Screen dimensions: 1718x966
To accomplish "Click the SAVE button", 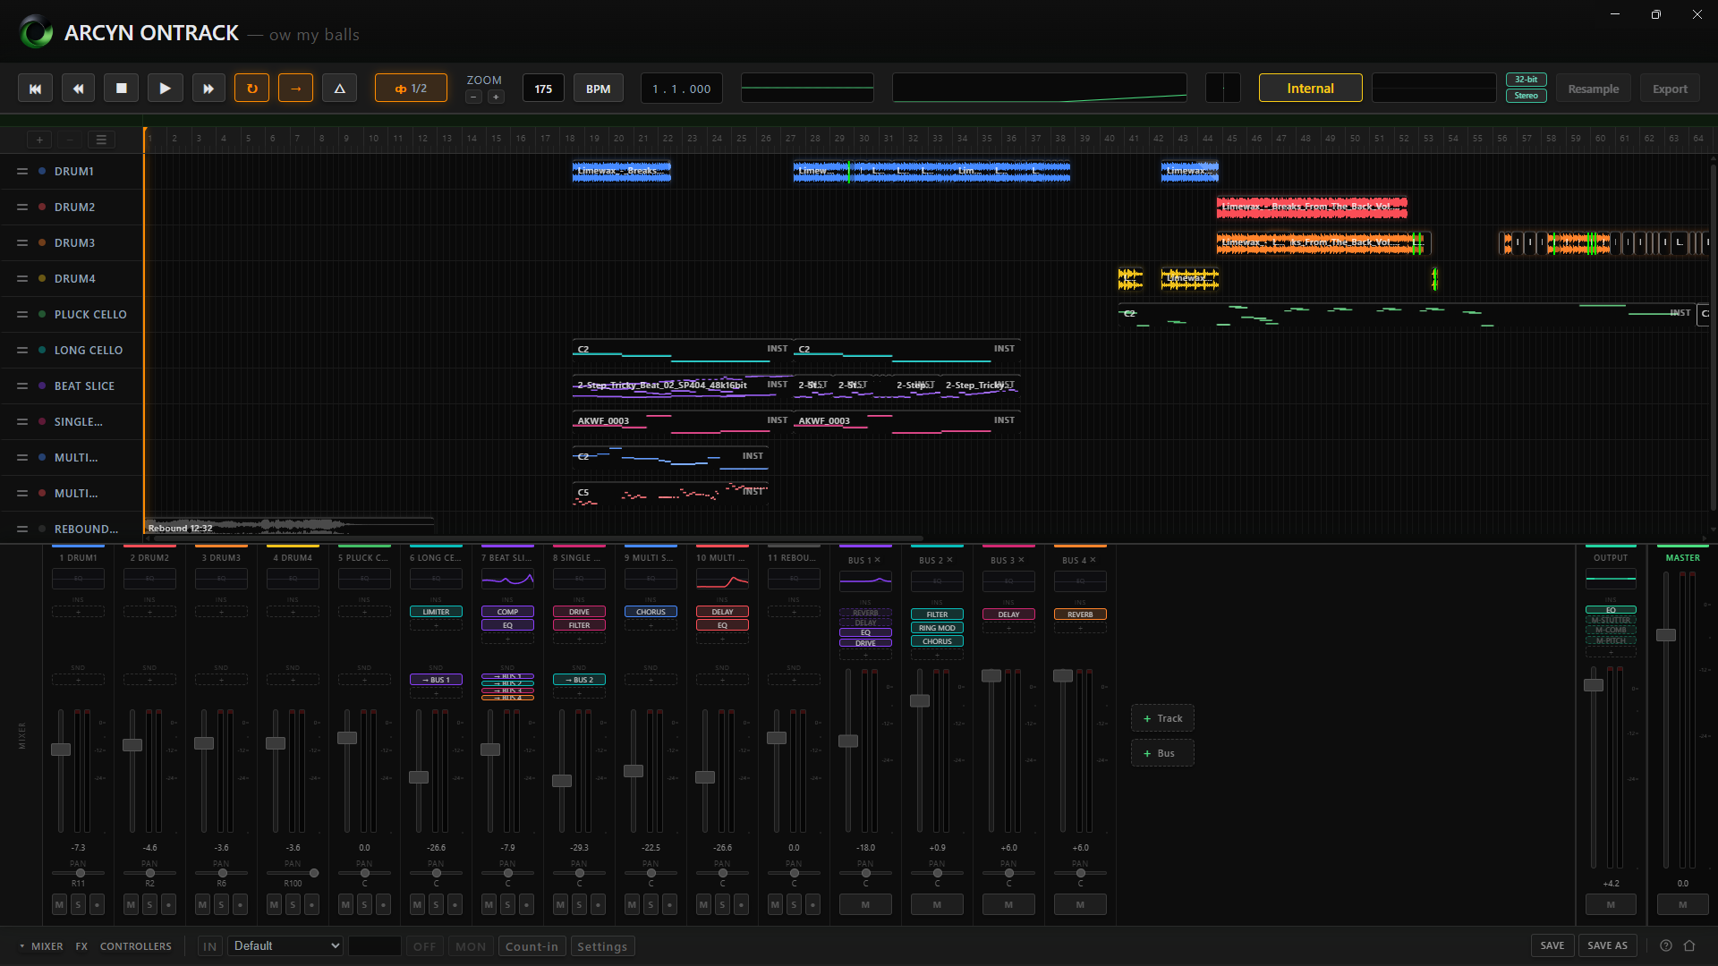I will (x=1552, y=945).
